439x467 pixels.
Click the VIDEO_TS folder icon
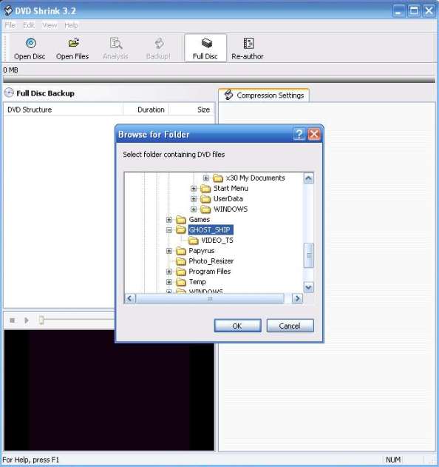pyautogui.click(x=194, y=240)
